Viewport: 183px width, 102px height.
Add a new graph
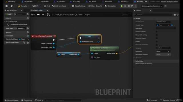tap(28, 18)
